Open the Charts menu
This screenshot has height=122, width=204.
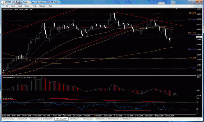(x=27, y=6)
